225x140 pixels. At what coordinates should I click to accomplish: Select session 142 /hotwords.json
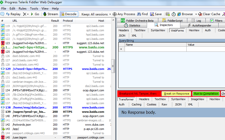coord(56,125)
